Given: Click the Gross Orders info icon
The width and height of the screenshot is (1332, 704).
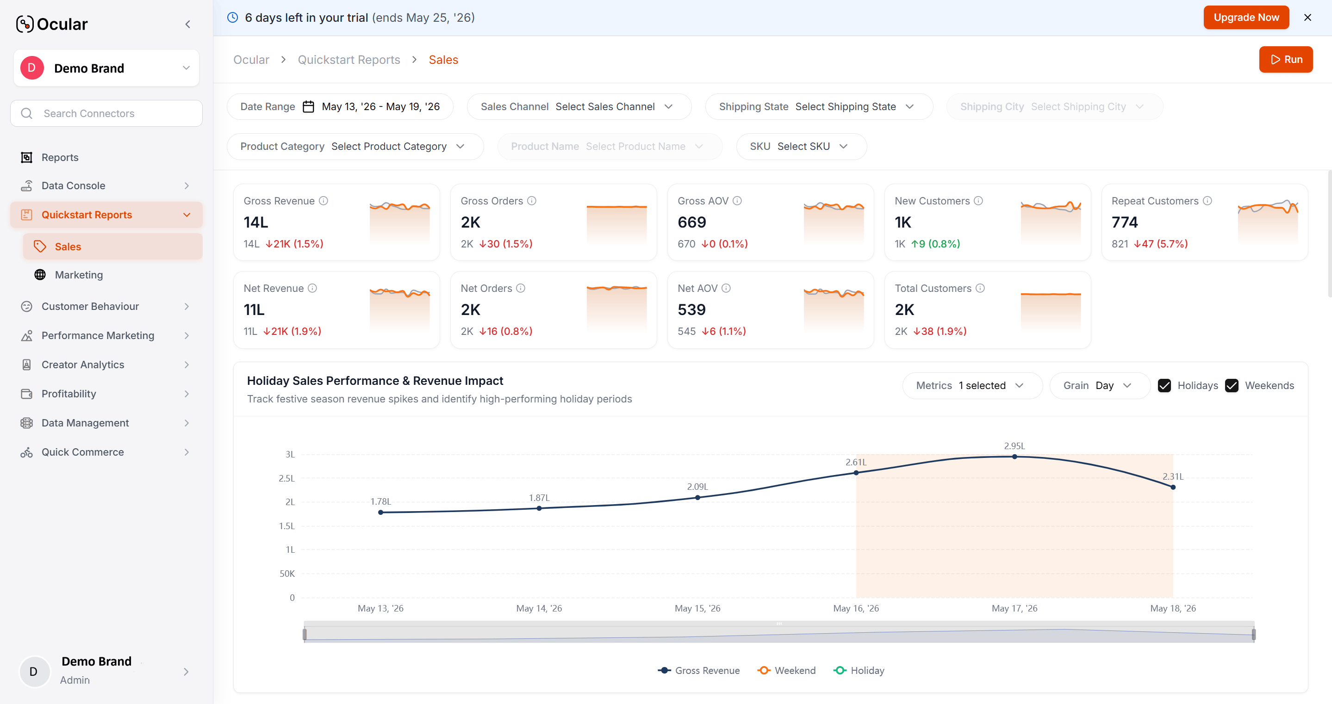Looking at the screenshot, I should [532, 201].
